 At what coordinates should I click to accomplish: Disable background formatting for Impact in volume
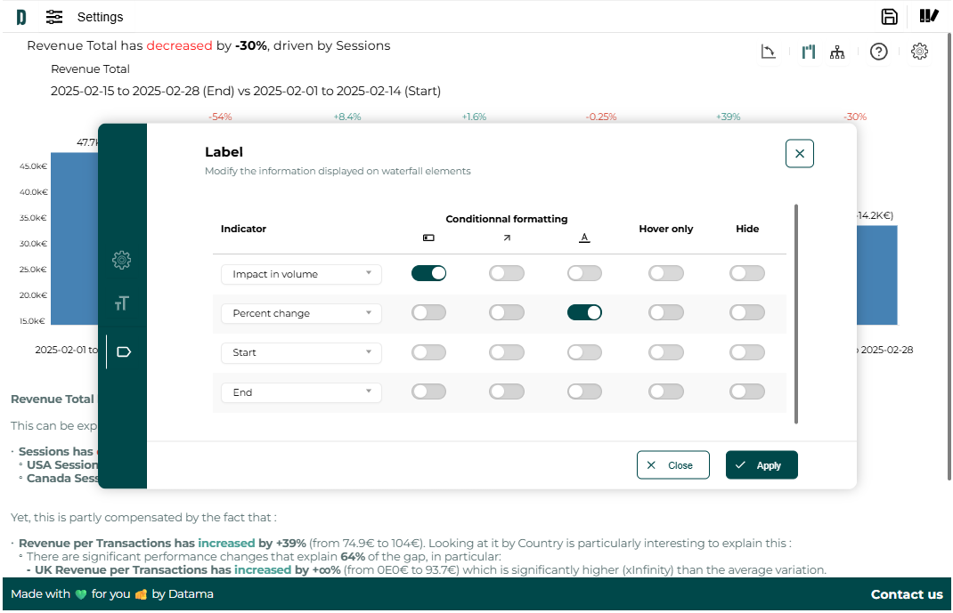pos(428,273)
